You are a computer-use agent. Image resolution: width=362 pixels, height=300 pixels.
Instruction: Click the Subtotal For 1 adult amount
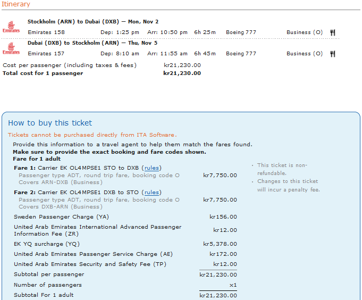[x=218, y=296]
